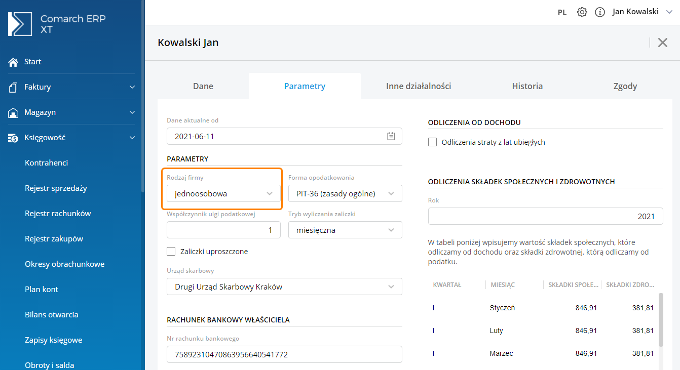Screen dimensions: 680x370
Task: Click the contributions table vertical scrollbar
Action: coord(660,320)
